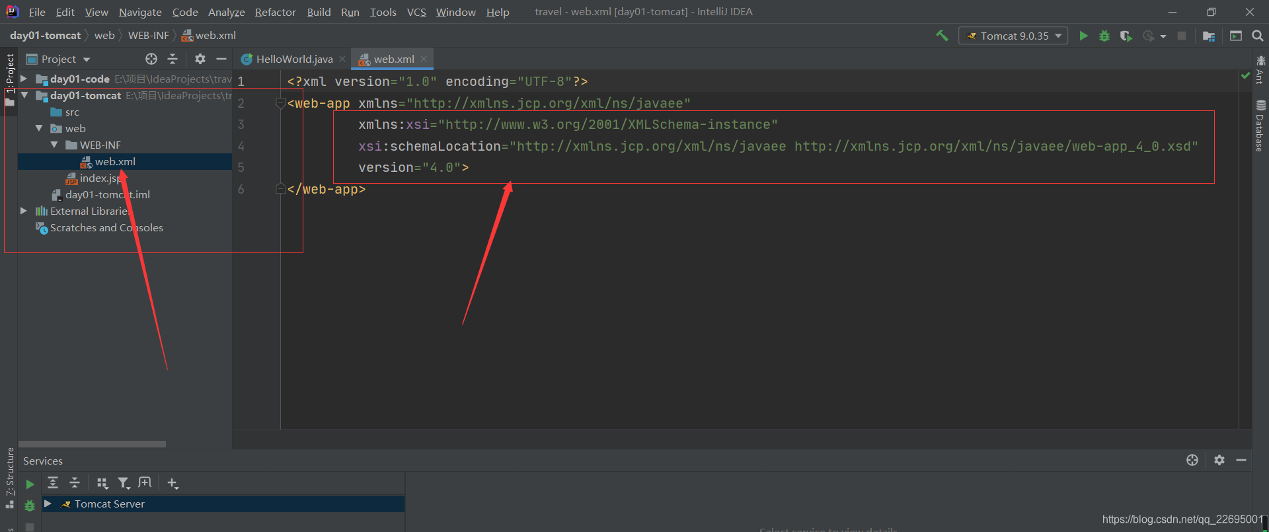This screenshot has height=532, width=1269.
Task: Click the Build project hammer icon
Action: click(942, 36)
